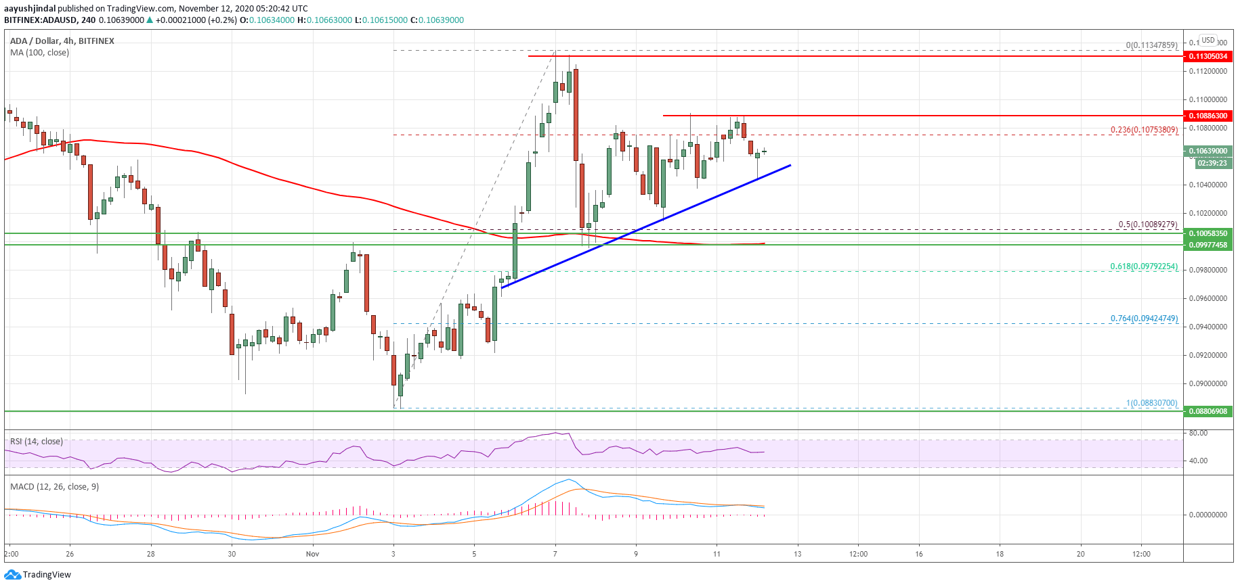Click the 0.09000000 price axis tick
The width and height of the screenshot is (1238, 587).
pyautogui.click(x=1208, y=384)
